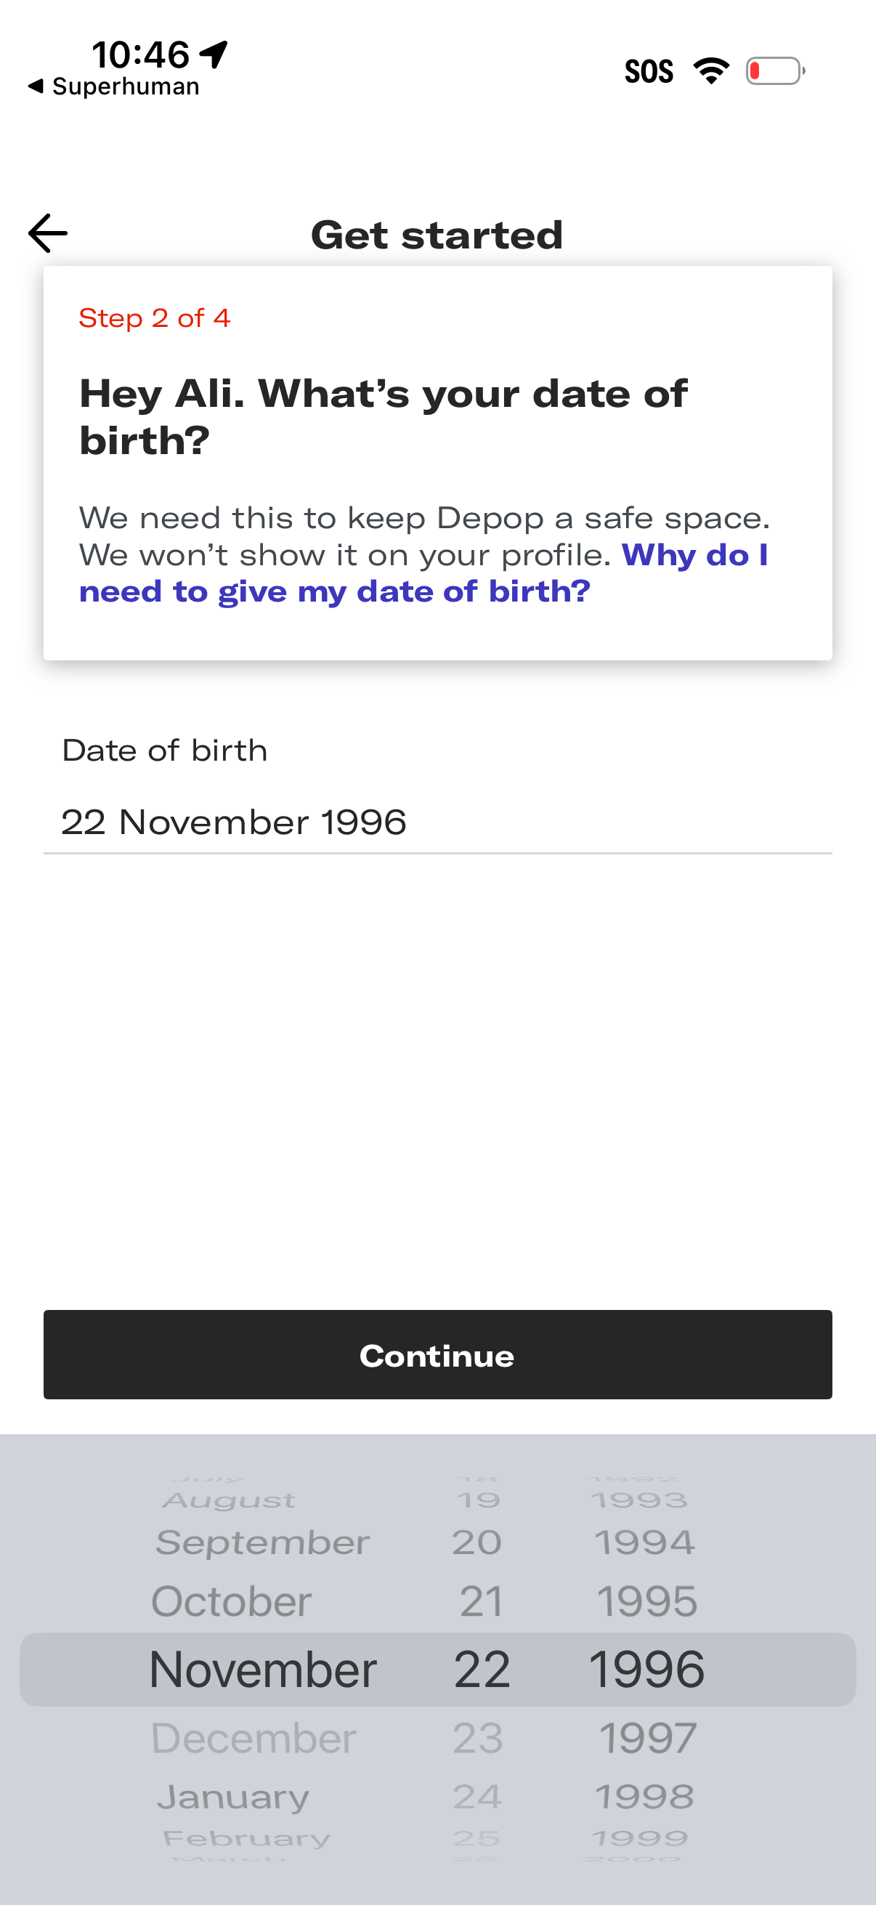Tap the low battery indicator

pyautogui.click(x=774, y=71)
